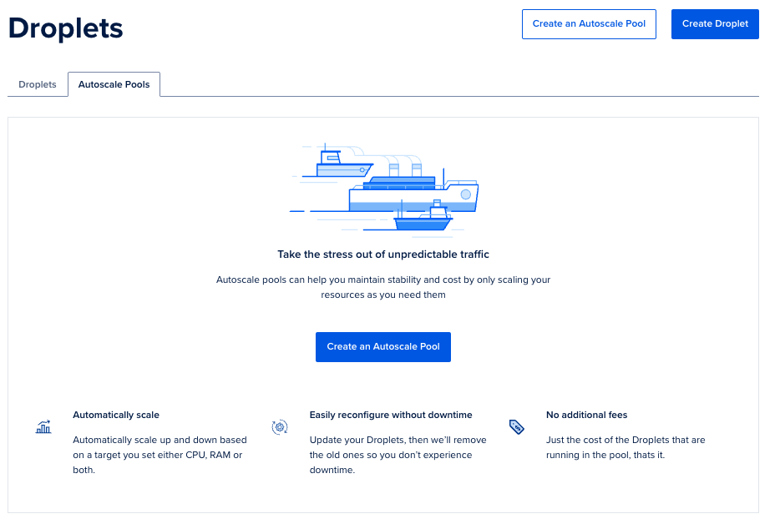Click the autoscale bar chart icon

[x=43, y=427]
